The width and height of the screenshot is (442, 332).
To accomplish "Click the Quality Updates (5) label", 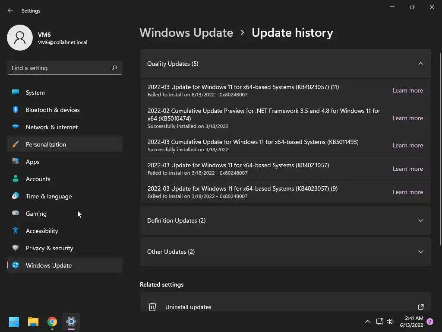I will click(x=173, y=64).
